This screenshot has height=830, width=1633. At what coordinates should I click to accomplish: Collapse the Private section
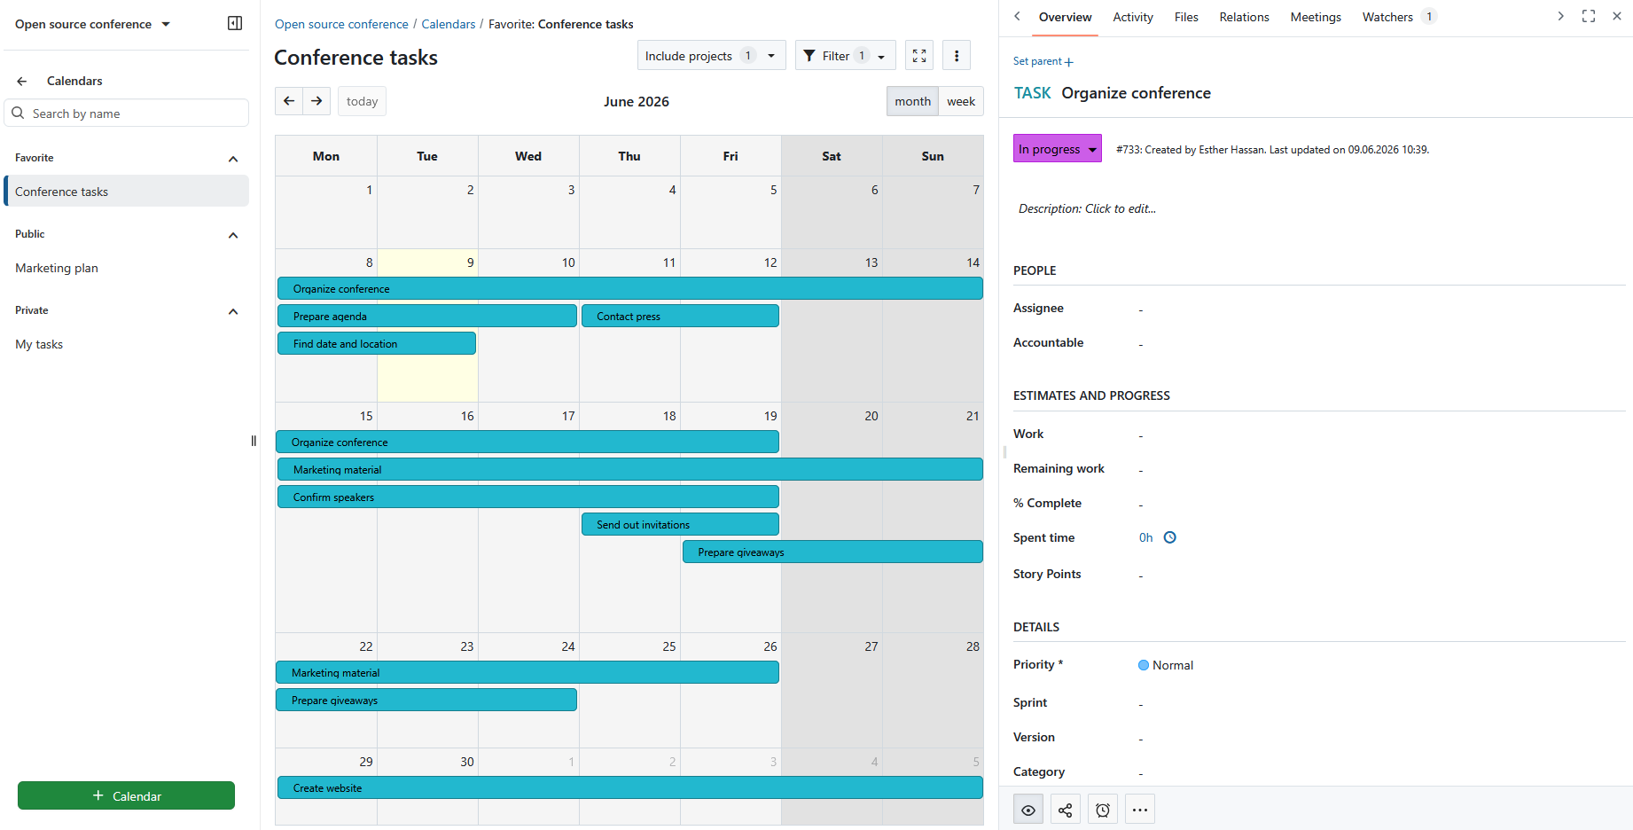(233, 311)
